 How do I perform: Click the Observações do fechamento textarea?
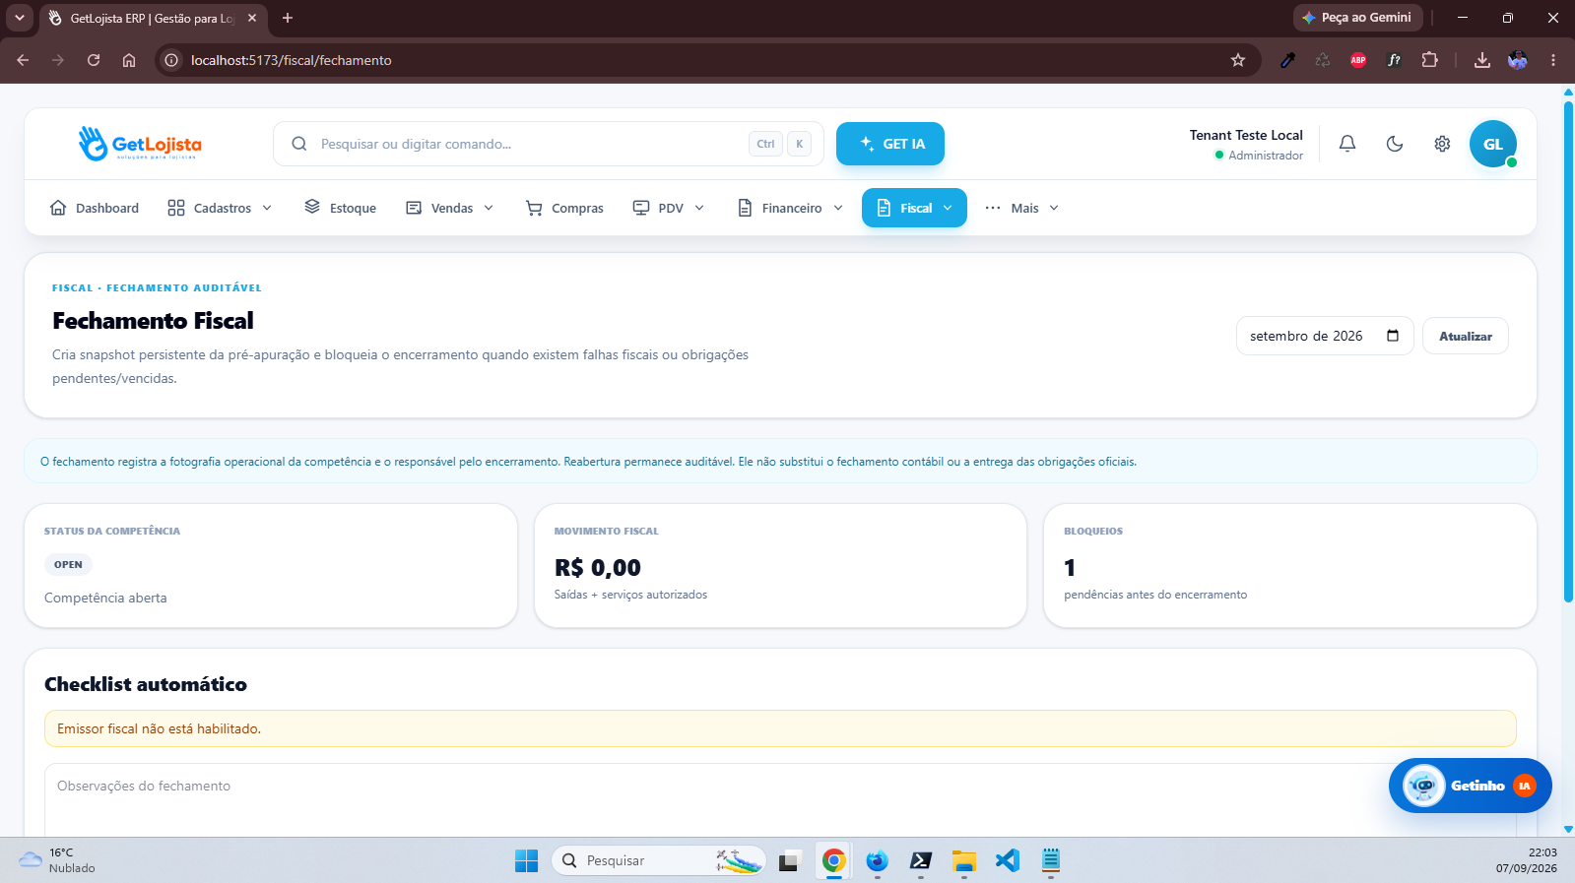click(780, 799)
